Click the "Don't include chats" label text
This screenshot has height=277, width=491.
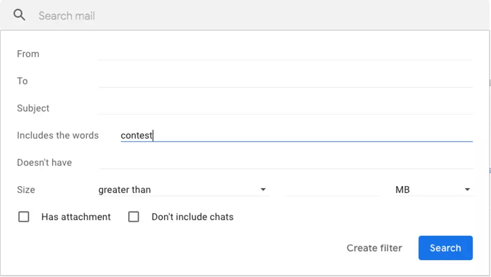193,217
